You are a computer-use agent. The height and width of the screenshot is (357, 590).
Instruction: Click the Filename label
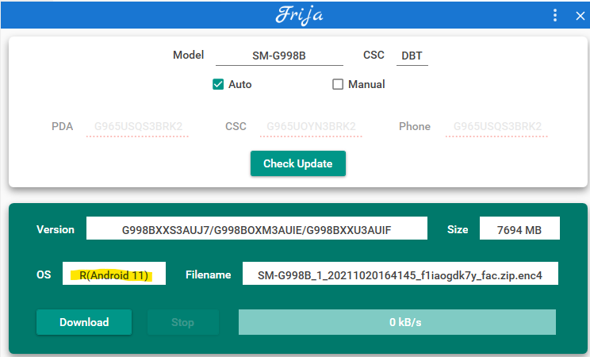[x=208, y=275]
